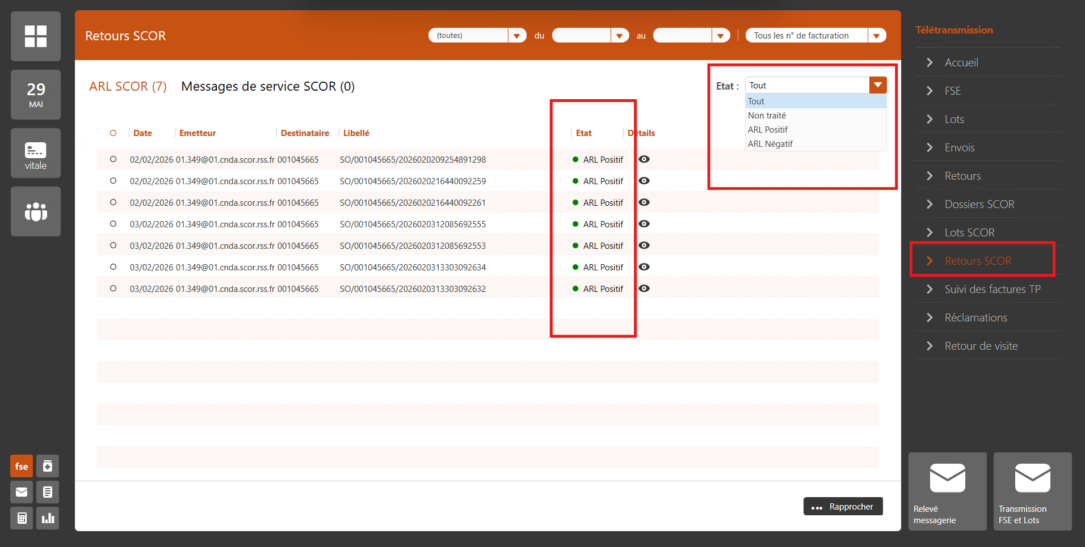Open the bar chart statistics icon
The height and width of the screenshot is (547, 1085).
click(x=48, y=518)
